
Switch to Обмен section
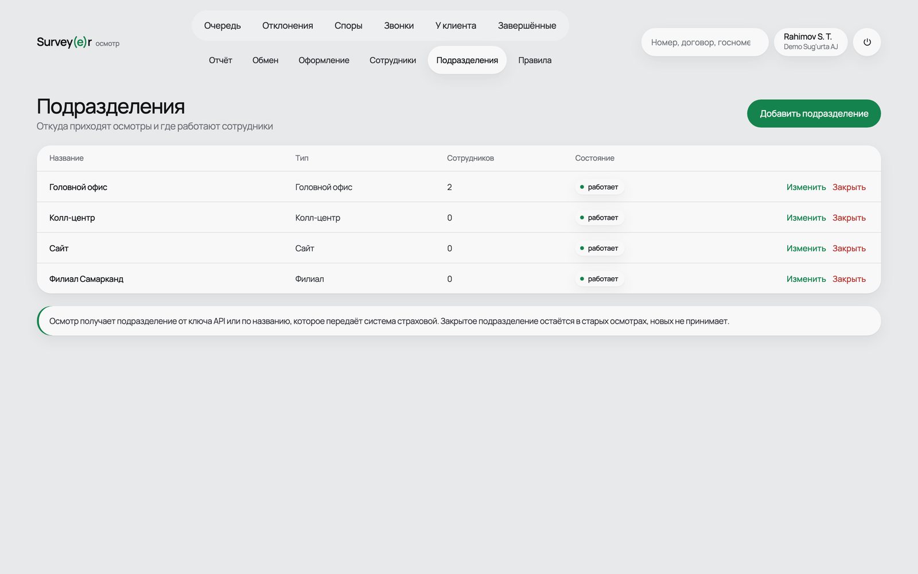(x=265, y=60)
